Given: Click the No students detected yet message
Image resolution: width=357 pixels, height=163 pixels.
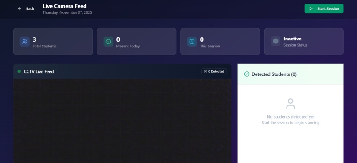Looking at the screenshot, I should point(291,117).
